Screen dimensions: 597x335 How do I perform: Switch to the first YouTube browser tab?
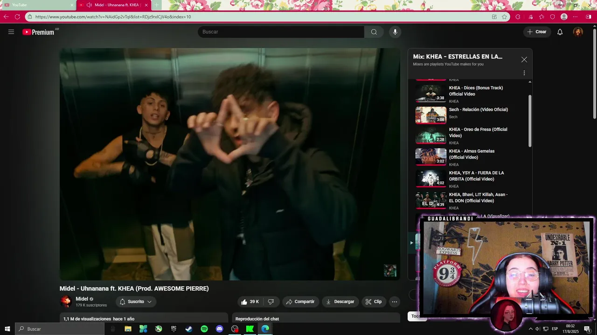coord(38,5)
